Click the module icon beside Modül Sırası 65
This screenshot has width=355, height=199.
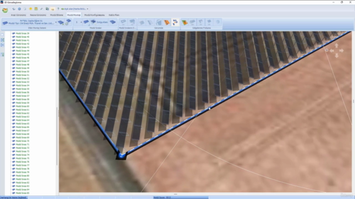pos(13,124)
